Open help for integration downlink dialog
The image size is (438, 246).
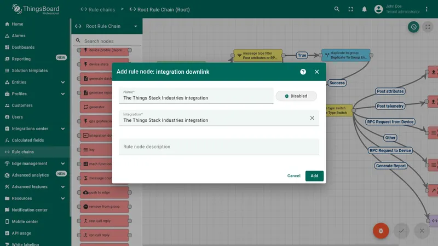(x=303, y=72)
